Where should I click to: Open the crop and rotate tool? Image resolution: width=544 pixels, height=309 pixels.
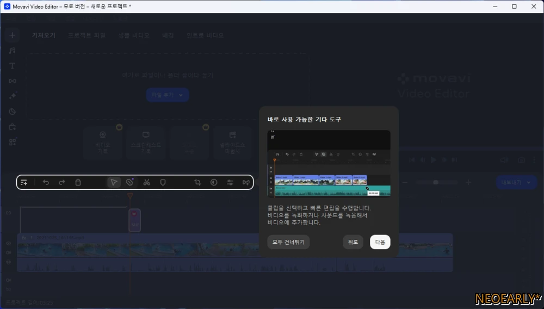coord(198,182)
